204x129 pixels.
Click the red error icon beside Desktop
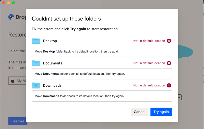pos(169,41)
